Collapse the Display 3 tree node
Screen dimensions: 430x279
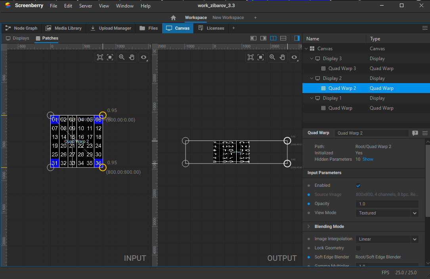(x=312, y=59)
